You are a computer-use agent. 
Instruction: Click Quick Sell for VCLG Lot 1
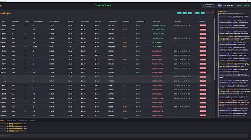(x=203, y=77)
